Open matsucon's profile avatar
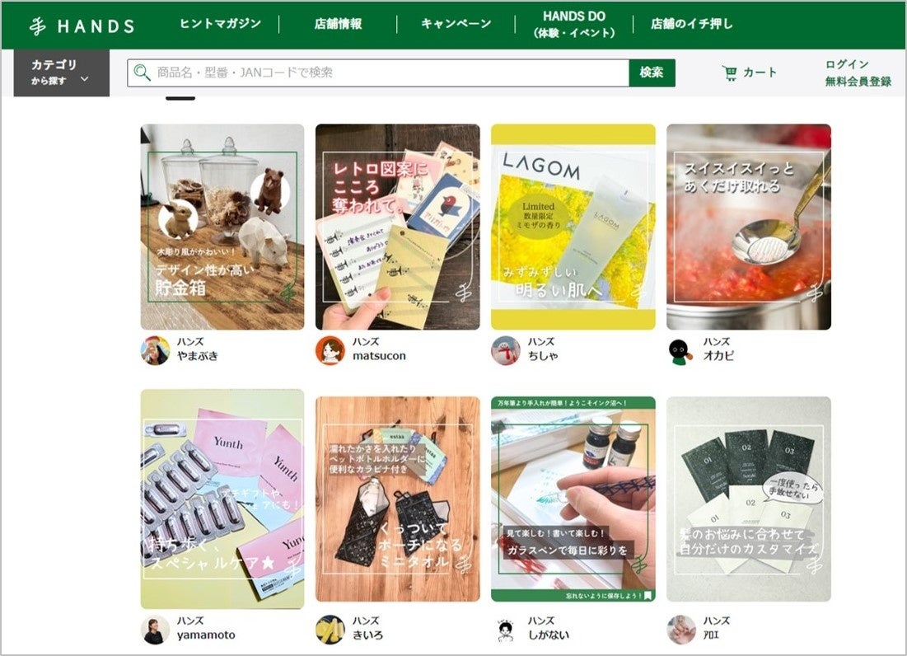This screenshot has height=656, width=907. pos(330,350)
